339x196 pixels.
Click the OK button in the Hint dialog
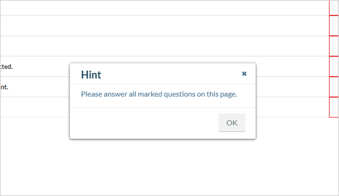coord(232,122)
